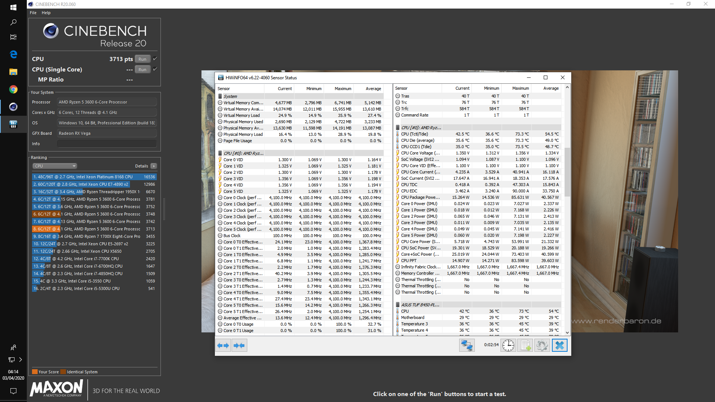Toggle the CPU test checkbox
Viewport: 715px width, 402px height.
click(155, 59)
